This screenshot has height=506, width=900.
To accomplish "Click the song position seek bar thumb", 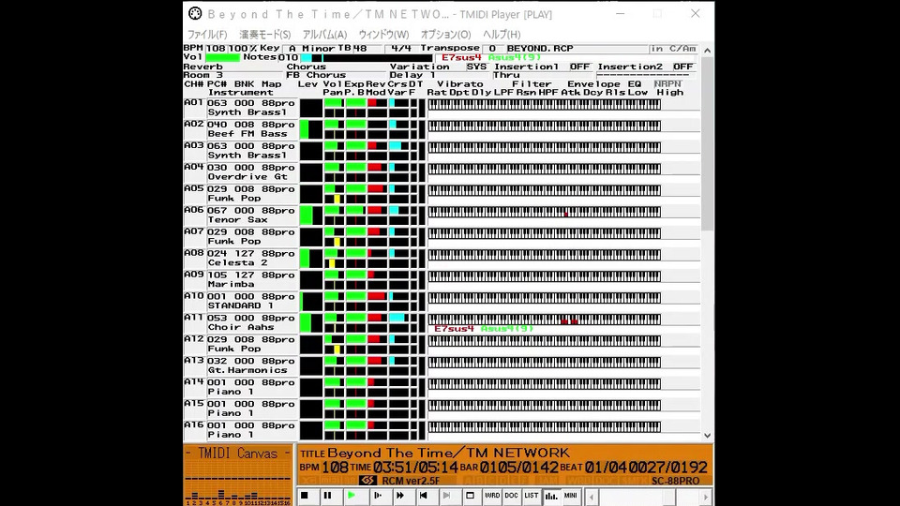I will point(668,497).
